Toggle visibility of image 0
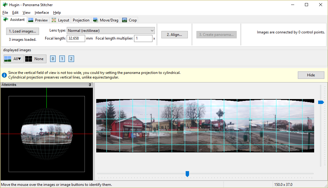Image resolution: width=328 pixels, height=188 pixels. (53, 59)
